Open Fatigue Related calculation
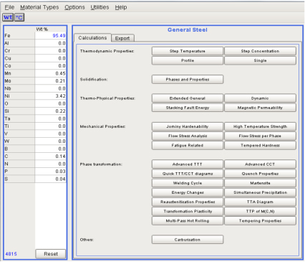The height and width of the screenshot is (262, 305). (x=188, y=145)
